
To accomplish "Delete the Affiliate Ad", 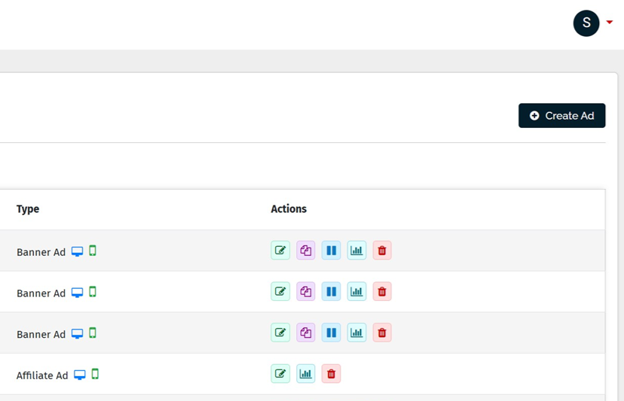I will pyautogui.click(x=331, y=374).
